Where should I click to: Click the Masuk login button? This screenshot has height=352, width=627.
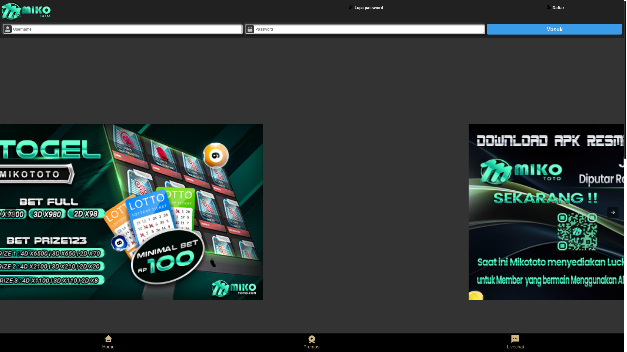[x=554, y=29]
